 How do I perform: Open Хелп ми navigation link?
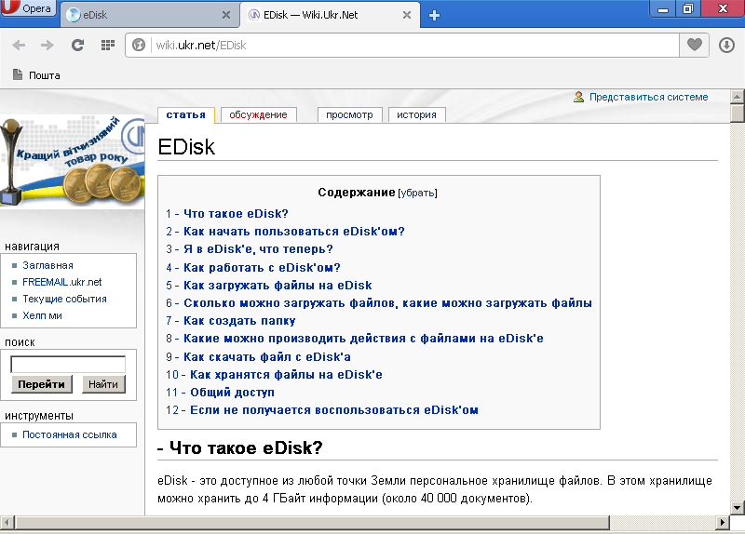coord(42,315)
